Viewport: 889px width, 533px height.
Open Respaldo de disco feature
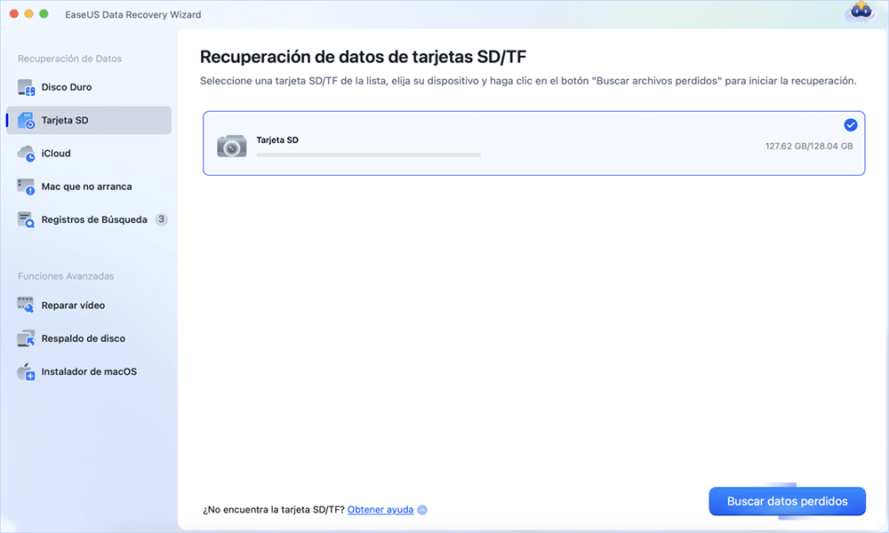tap(89, 338)
